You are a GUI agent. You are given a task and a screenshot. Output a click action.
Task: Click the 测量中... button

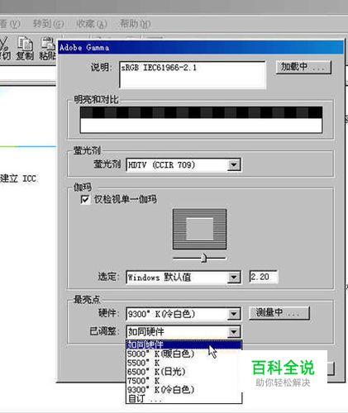point(279,313)
